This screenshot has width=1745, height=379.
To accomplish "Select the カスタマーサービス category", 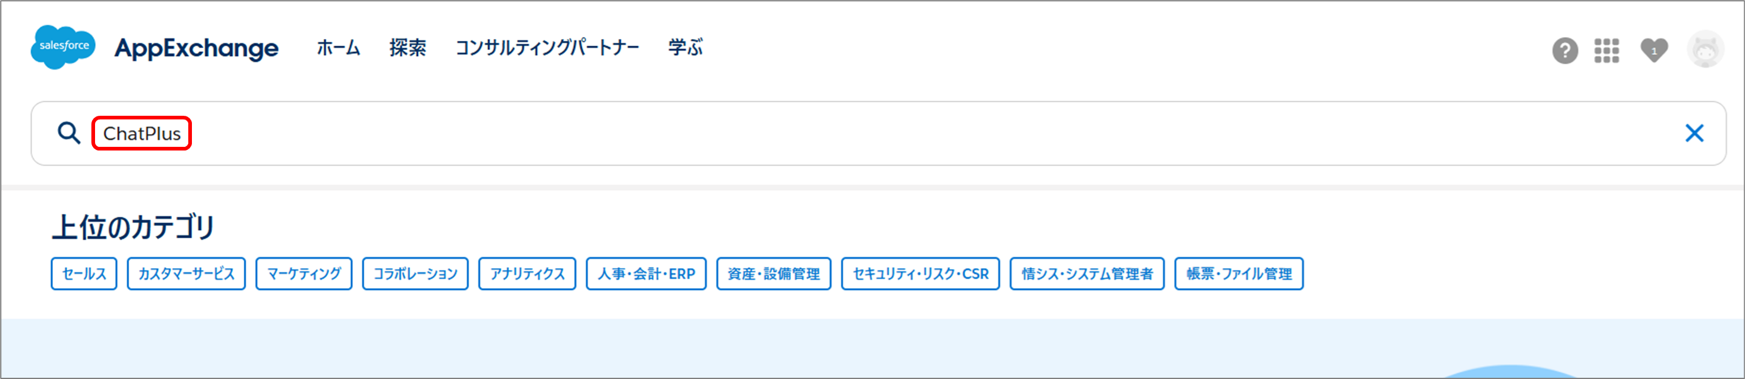I will (x=186, y=274).
